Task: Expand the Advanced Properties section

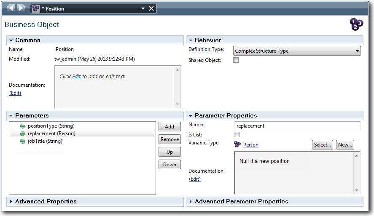Action: click(11, 201)
